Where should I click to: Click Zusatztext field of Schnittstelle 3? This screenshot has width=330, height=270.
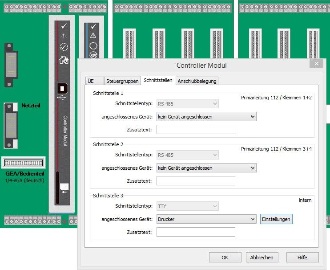point(196,232)
